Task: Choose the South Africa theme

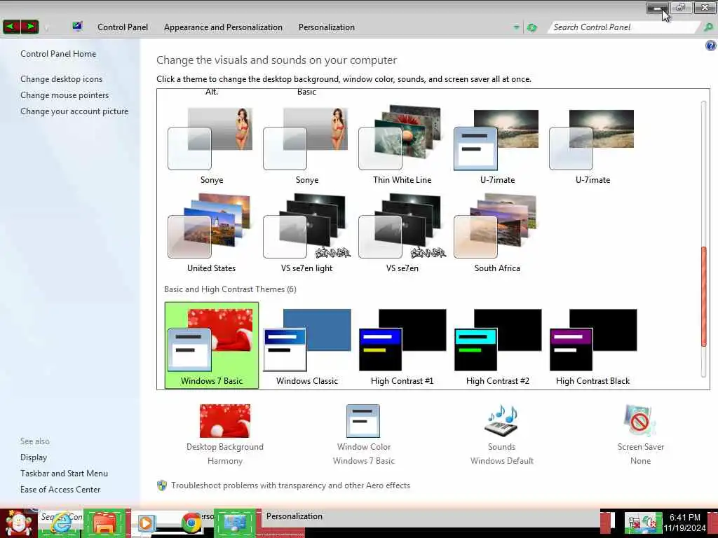Action: 497,233
